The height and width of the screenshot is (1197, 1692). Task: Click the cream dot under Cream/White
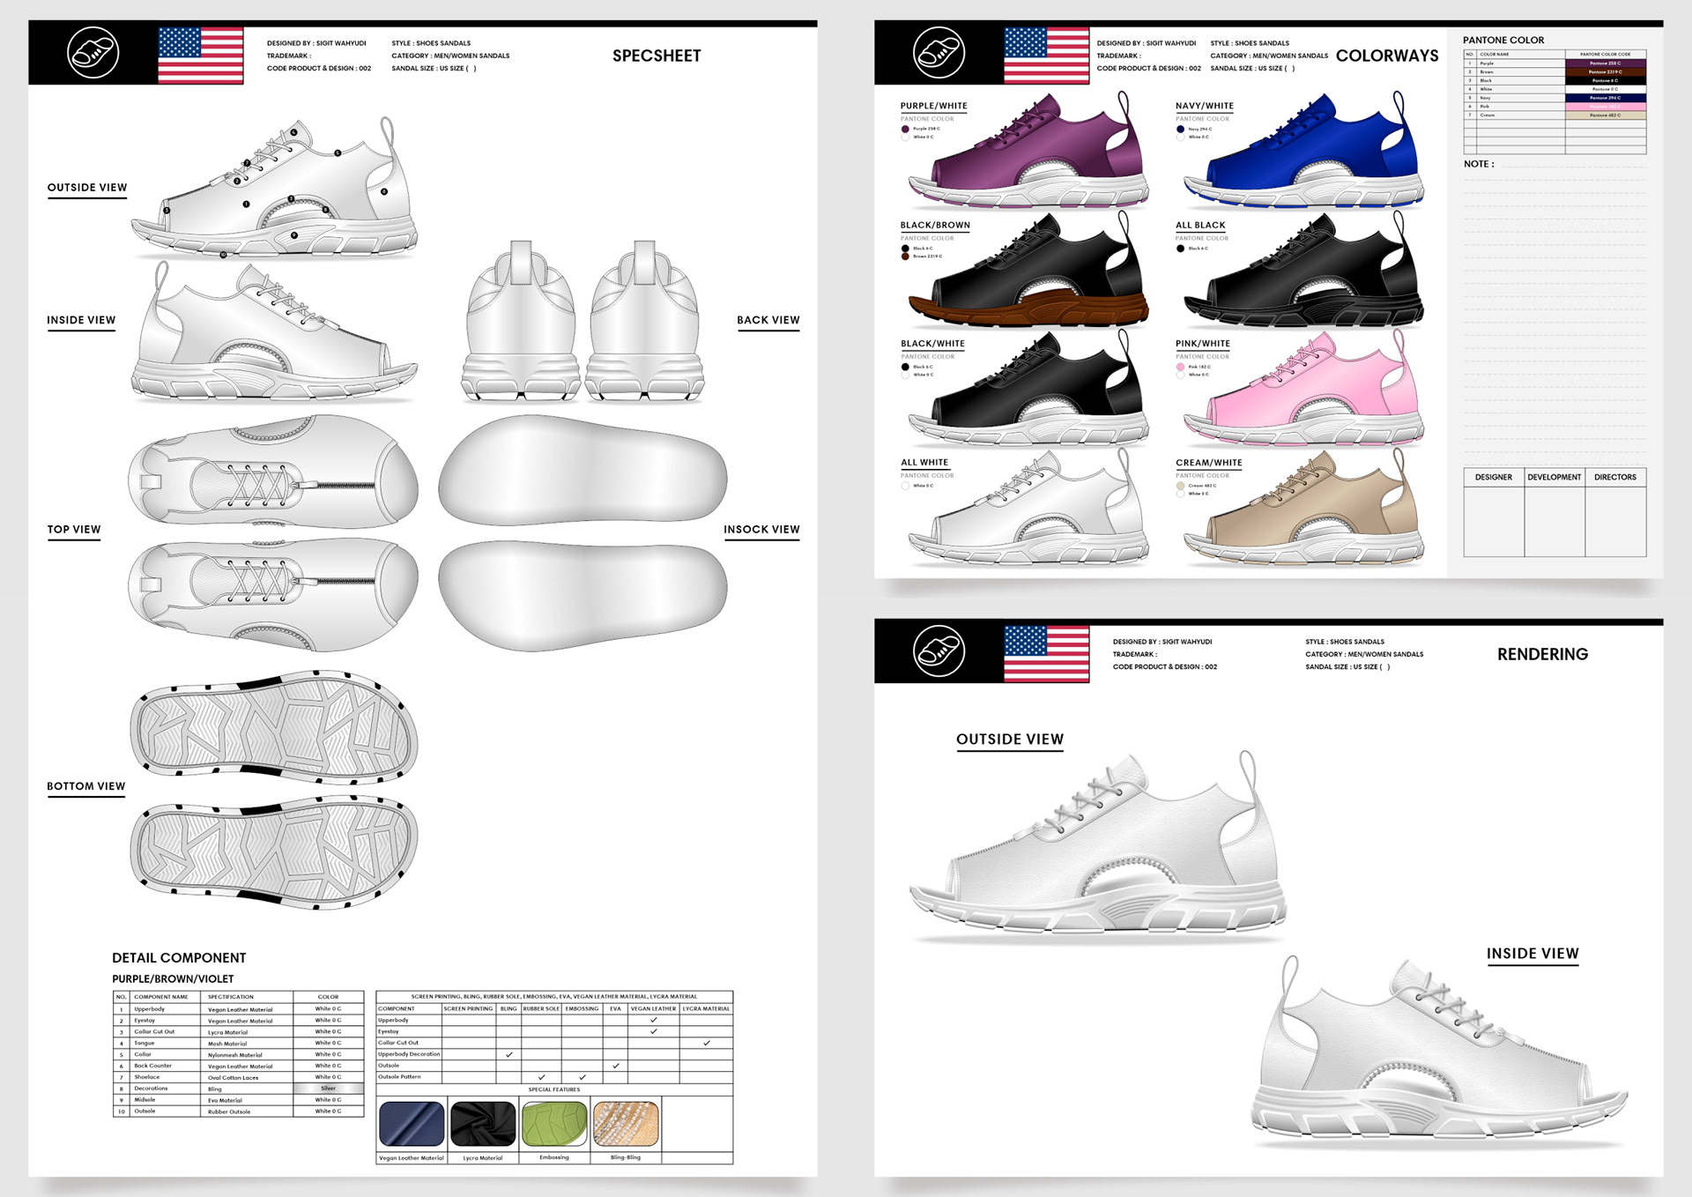[x=1180, y=486]
